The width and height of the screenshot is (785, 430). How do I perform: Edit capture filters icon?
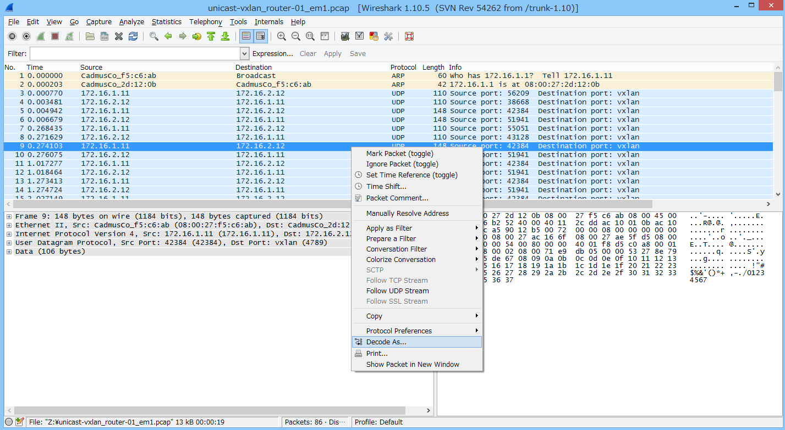[345, 36]
